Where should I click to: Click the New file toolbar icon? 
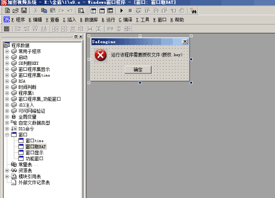pyautogui.click(x=7, y=11)
